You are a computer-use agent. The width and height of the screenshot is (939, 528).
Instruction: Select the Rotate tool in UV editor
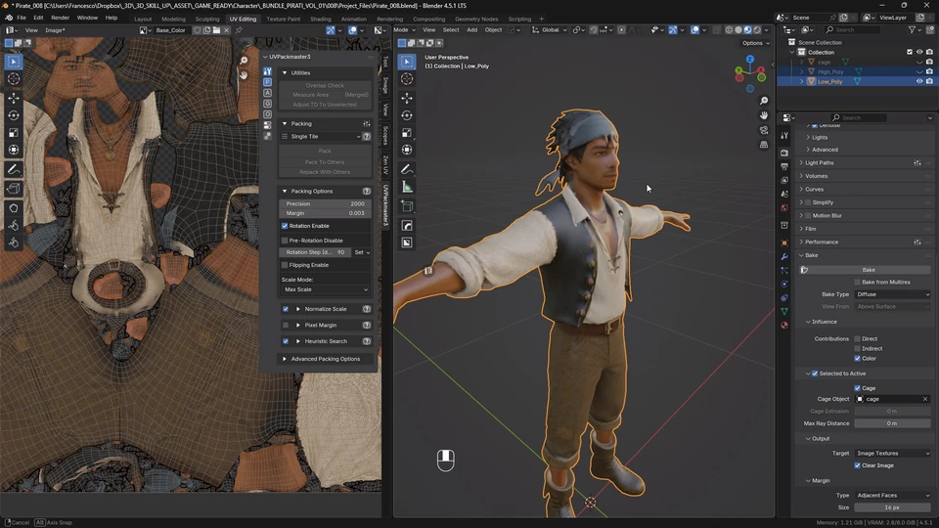13,115
